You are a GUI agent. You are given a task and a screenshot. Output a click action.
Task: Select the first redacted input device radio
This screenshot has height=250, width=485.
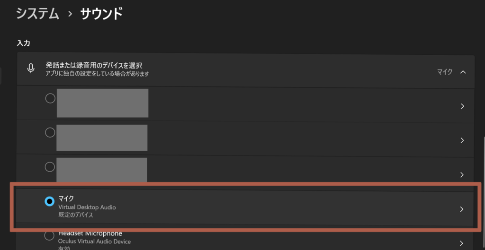(50, 98)
